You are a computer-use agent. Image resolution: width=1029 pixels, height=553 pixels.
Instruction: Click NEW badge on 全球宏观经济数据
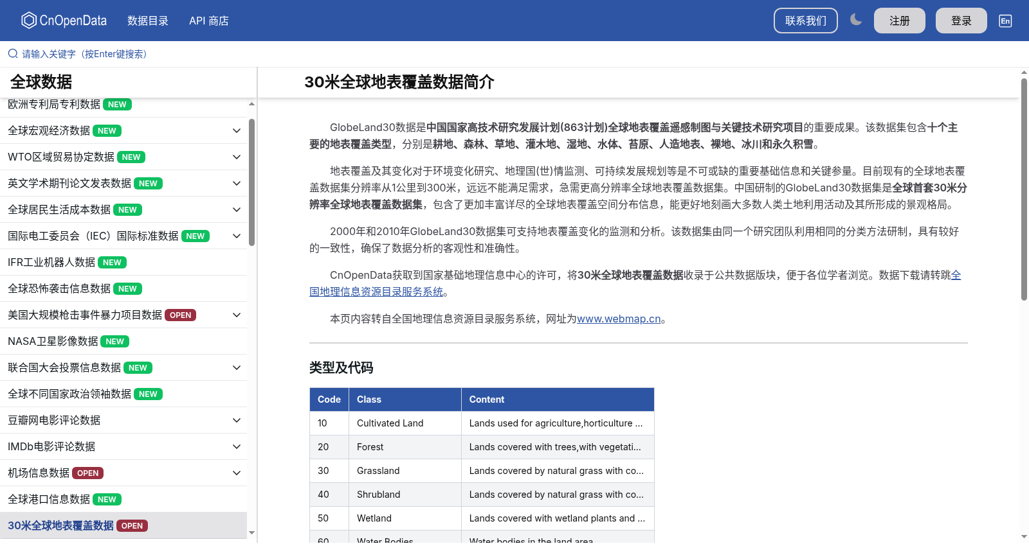point(107,130)
